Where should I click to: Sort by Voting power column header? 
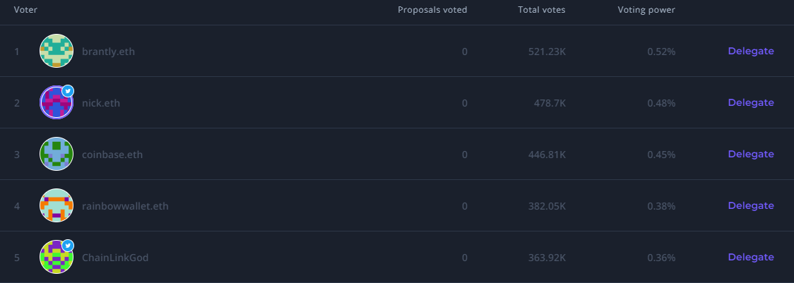click(x=646, y=10)
